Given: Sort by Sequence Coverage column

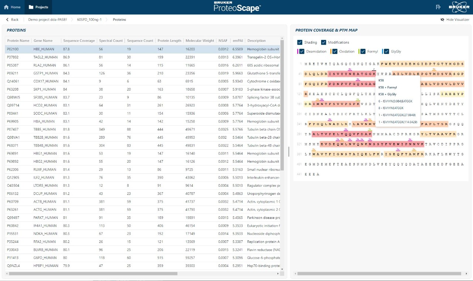Looking at the screenshot, I should pos(79,41).
